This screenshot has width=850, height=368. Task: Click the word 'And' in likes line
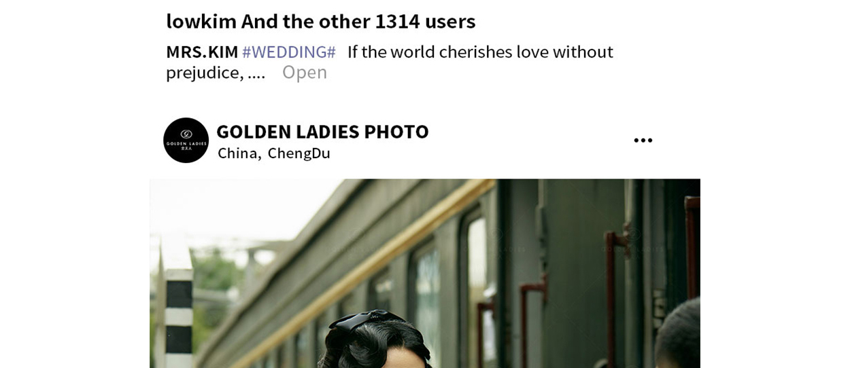click(260, 21)
